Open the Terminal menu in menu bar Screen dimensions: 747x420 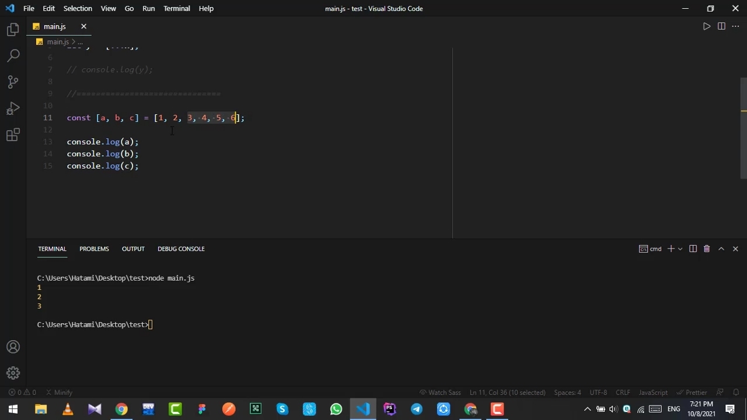[x=176, y=9]
